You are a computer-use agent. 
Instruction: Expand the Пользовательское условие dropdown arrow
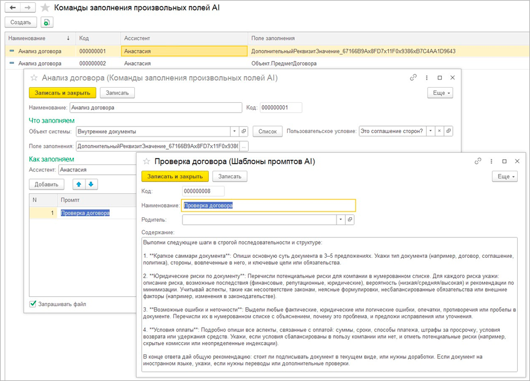pyautogui.click(x=430, y=131)
